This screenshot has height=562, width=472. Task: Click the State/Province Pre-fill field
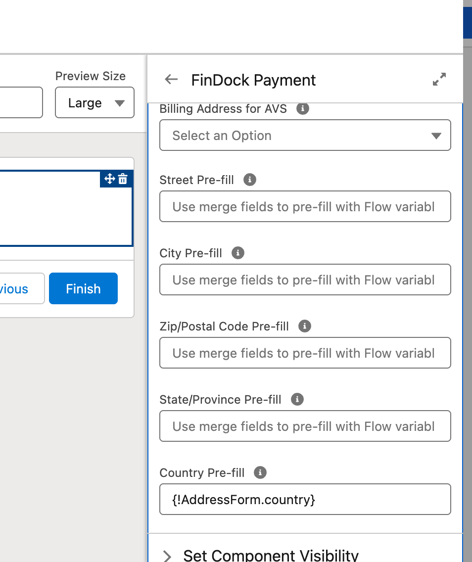(305, 426)
